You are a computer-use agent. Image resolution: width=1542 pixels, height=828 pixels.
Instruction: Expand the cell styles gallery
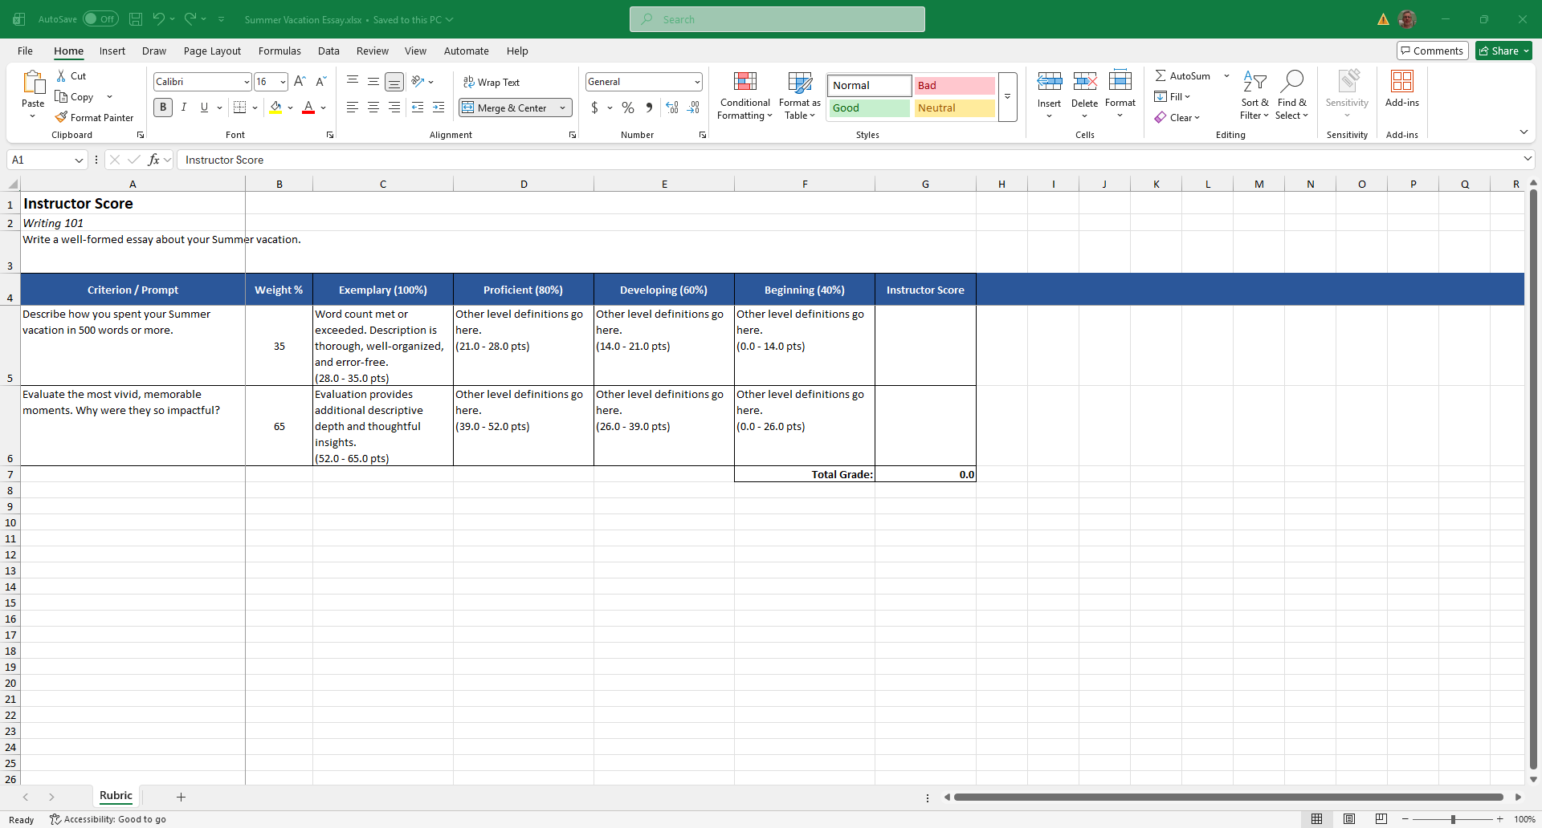coord(1007,97)
